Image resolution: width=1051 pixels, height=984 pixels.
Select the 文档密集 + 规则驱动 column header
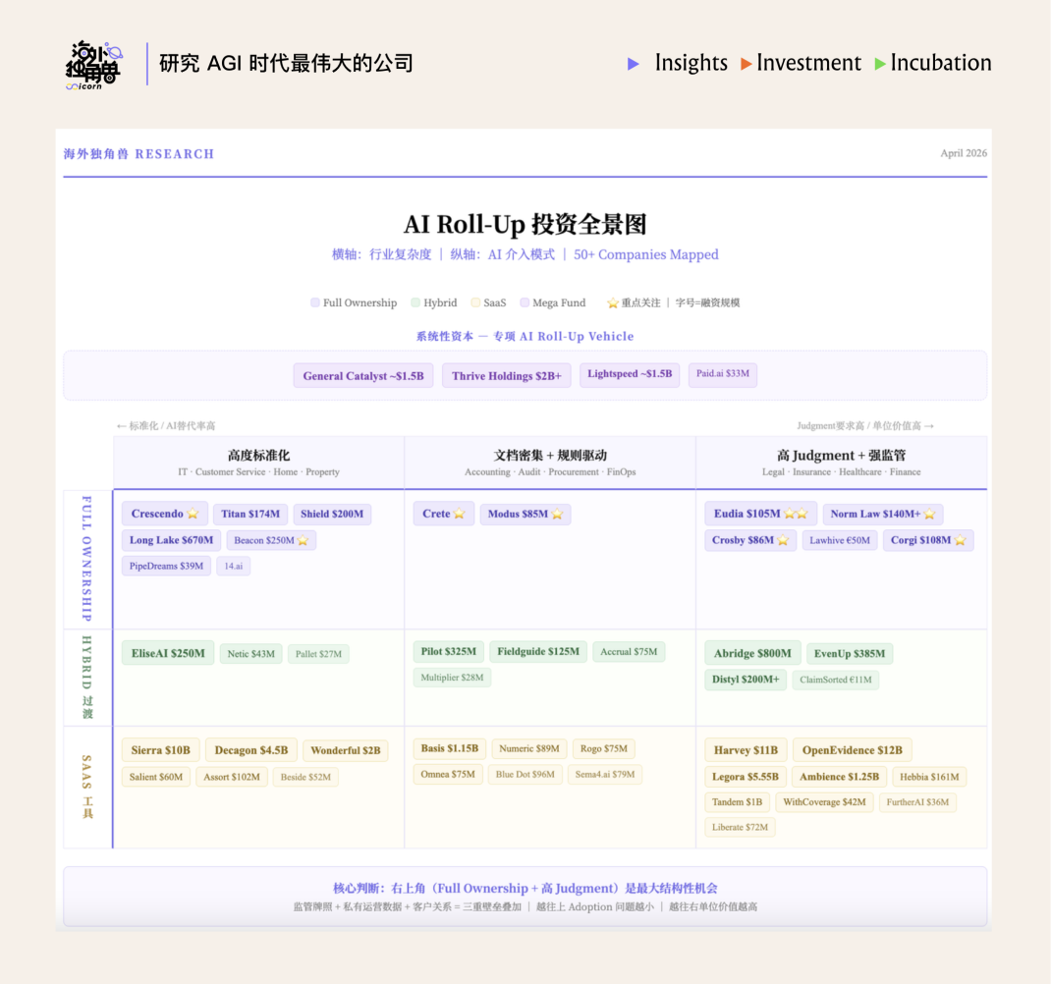[x=550, y=463]
